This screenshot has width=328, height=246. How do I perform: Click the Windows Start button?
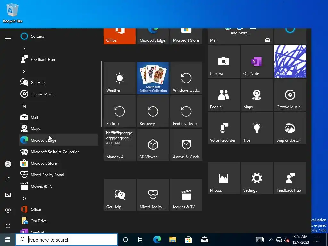(x=8, y=240)
